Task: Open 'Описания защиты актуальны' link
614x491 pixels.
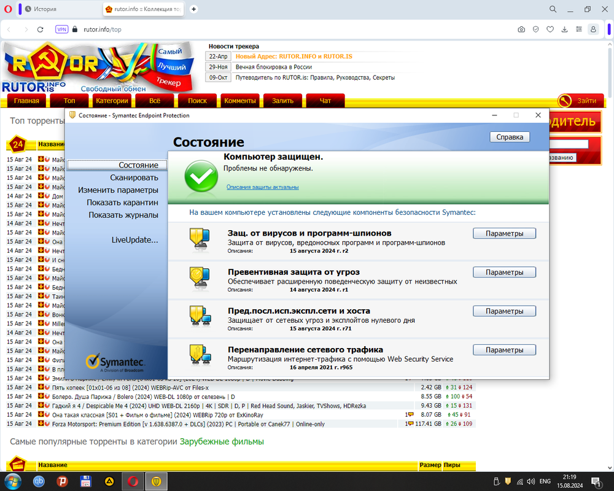Action: point(262,187)
